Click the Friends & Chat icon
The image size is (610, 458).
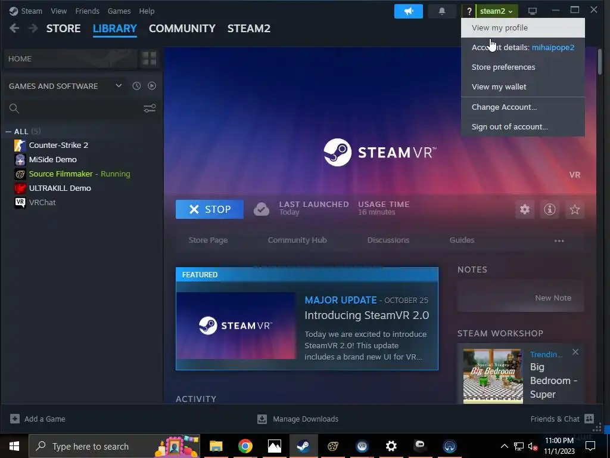pos(589,419)
